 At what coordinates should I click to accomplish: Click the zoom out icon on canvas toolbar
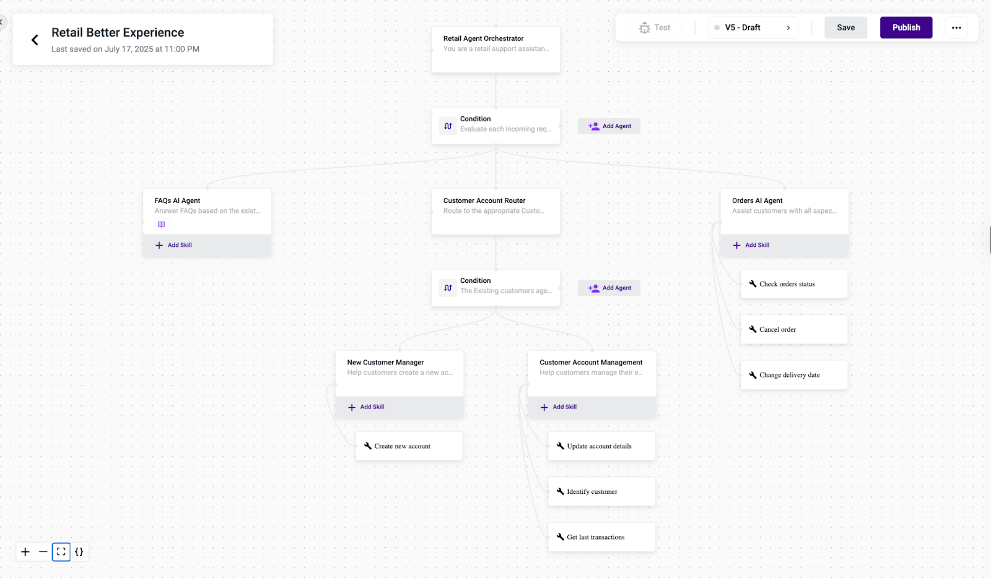(43, 551)
